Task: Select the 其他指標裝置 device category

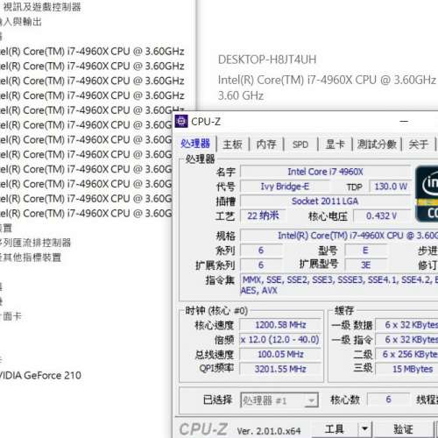Action: (x=31, y=258)
